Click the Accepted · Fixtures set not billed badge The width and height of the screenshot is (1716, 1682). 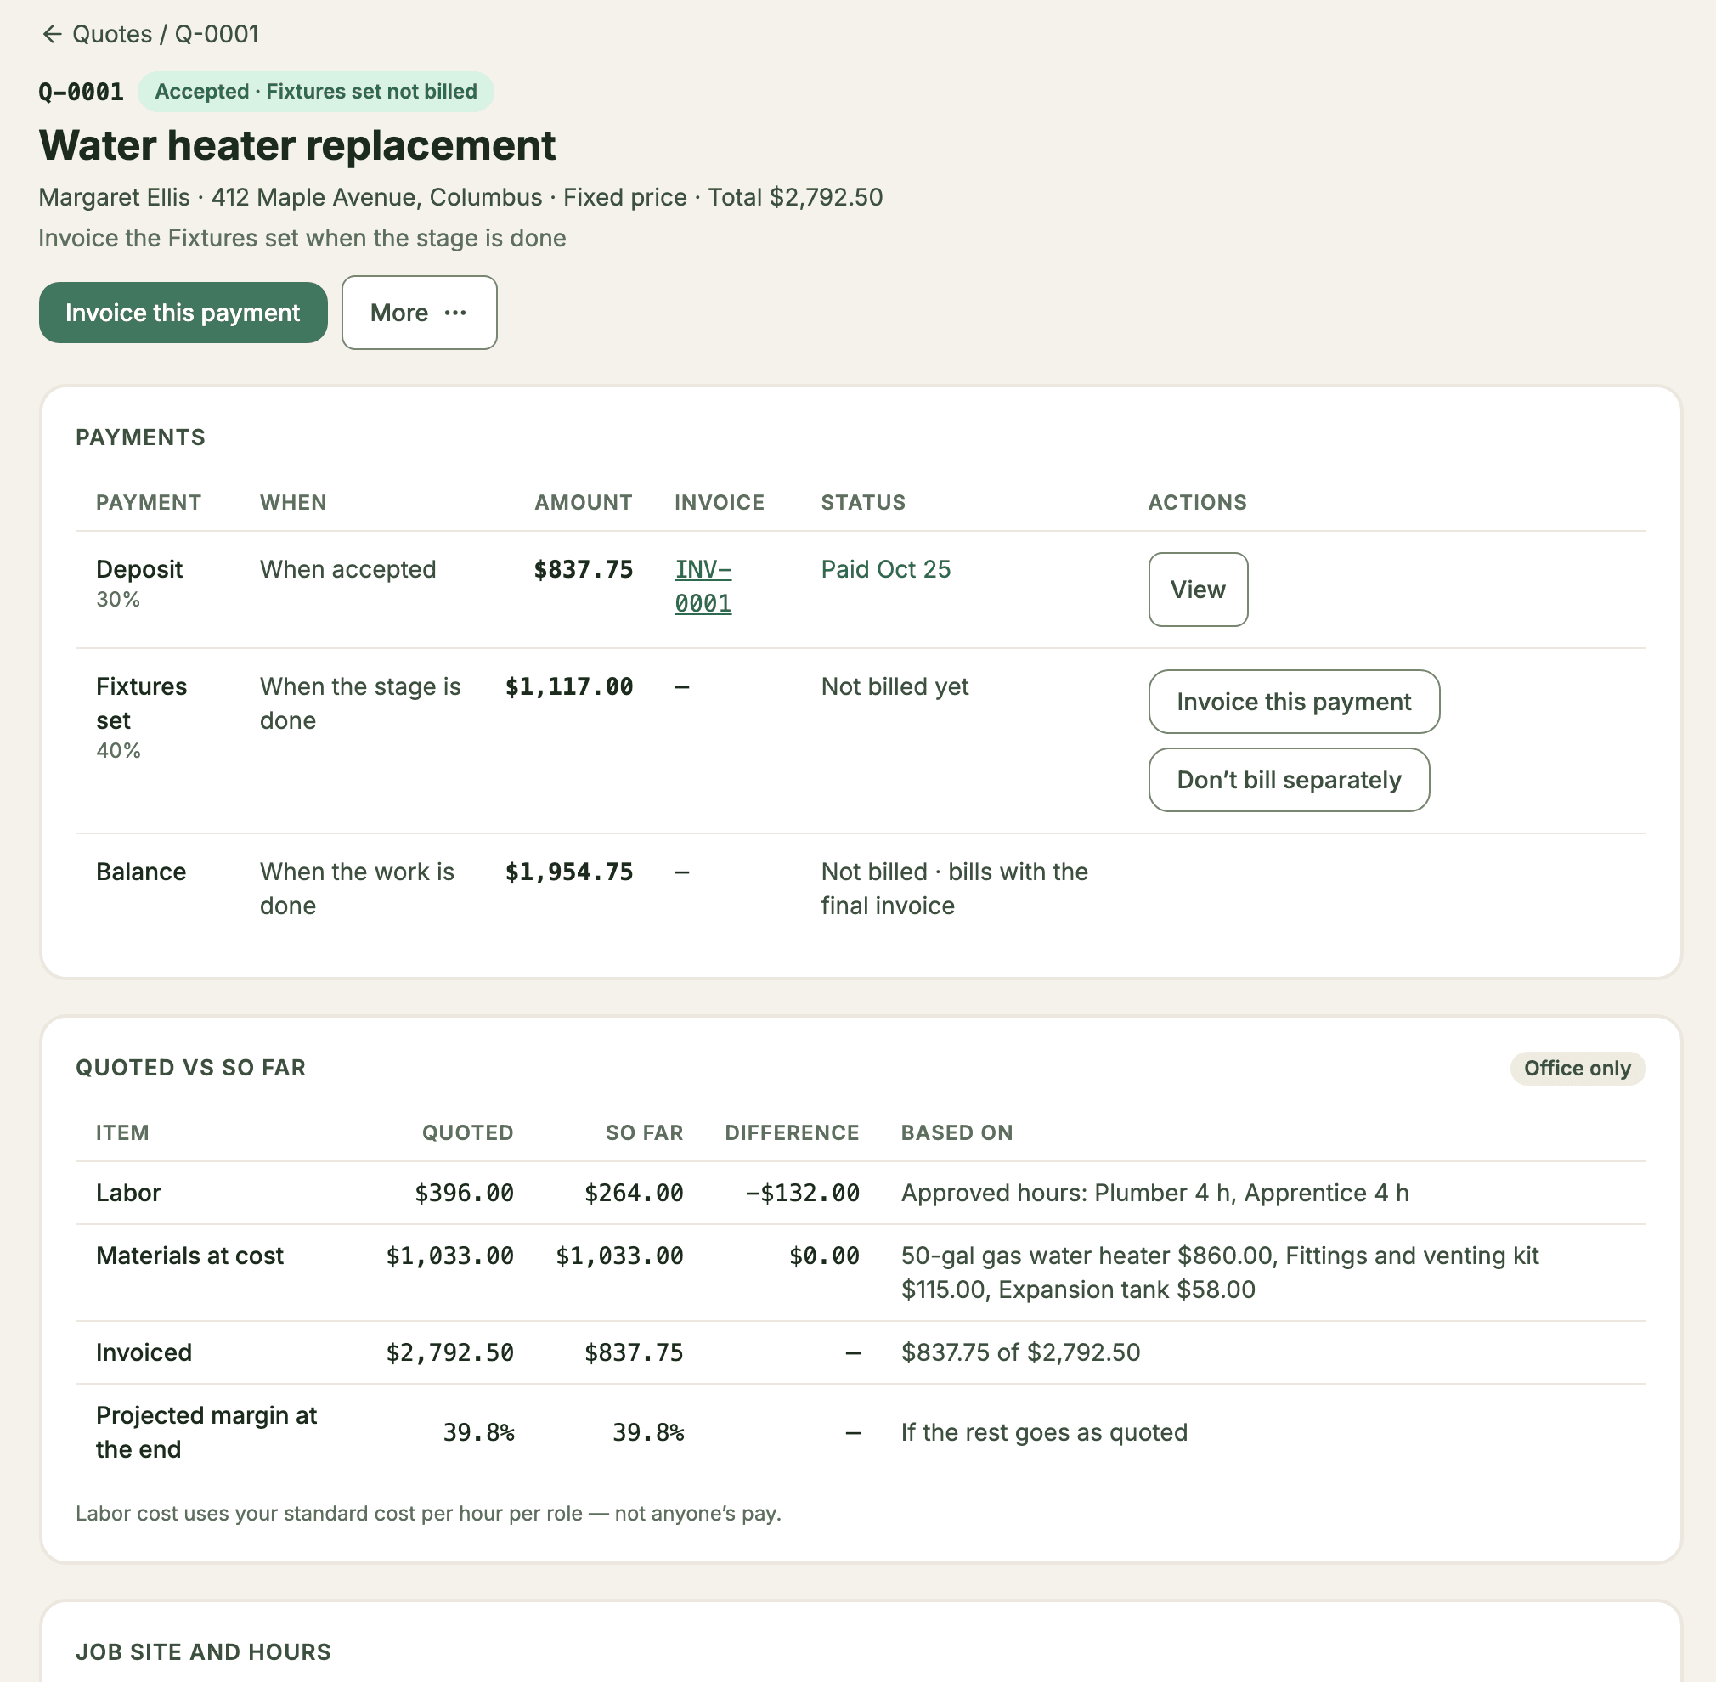click(315, 92)
